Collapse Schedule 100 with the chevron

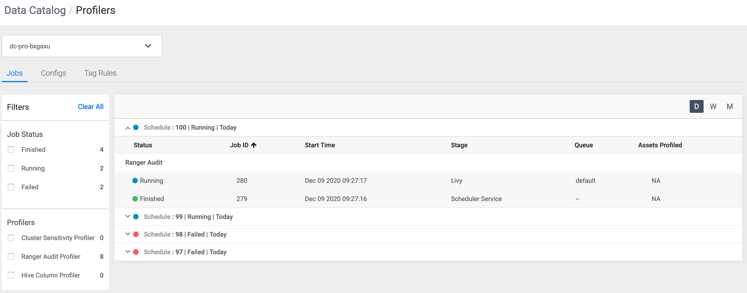[x=128, y=128]
